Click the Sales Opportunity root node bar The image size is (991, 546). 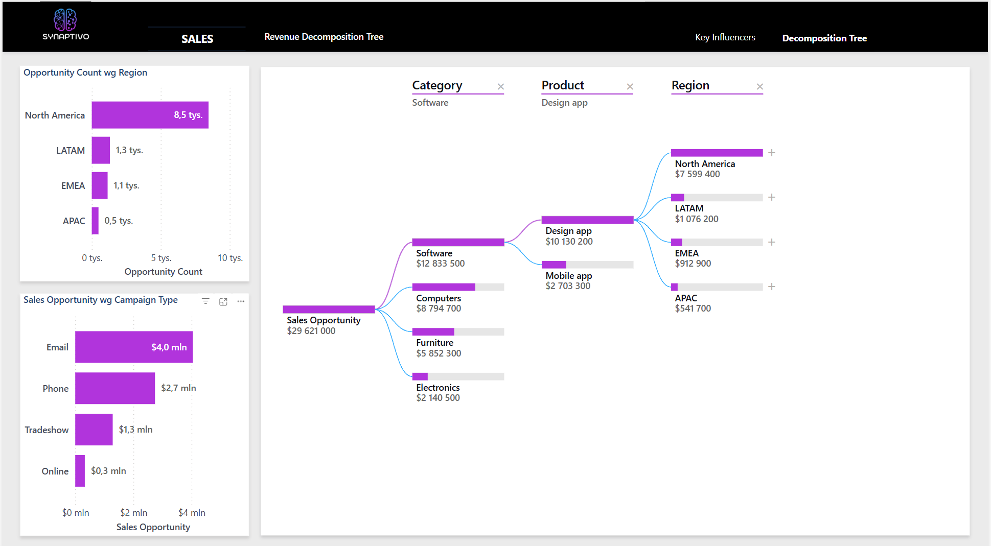[x=329, y=310]
